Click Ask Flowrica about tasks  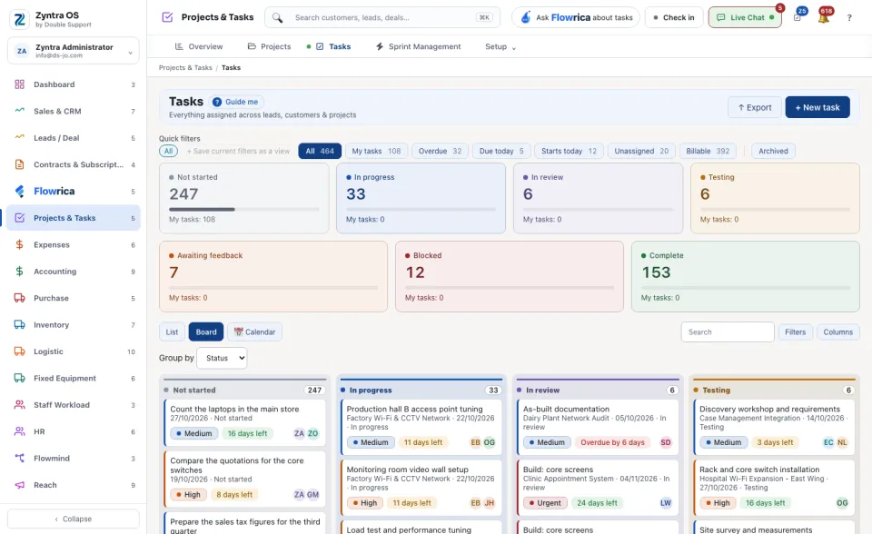[576, 18]
